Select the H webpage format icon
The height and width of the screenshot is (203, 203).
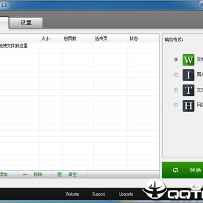188,105
